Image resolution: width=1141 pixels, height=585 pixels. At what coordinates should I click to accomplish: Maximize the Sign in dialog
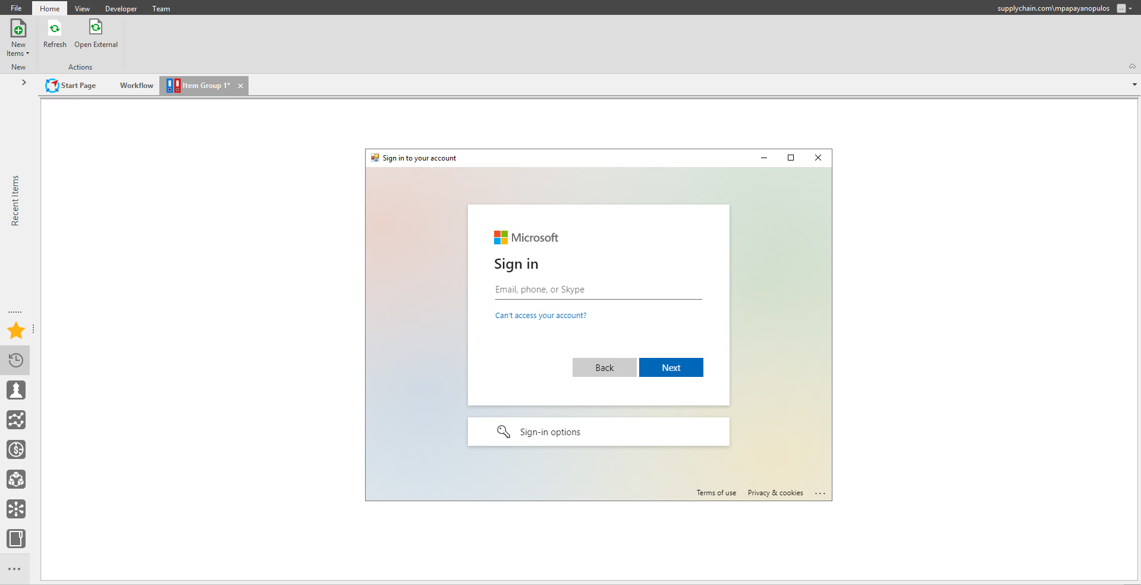coord(791,158)
